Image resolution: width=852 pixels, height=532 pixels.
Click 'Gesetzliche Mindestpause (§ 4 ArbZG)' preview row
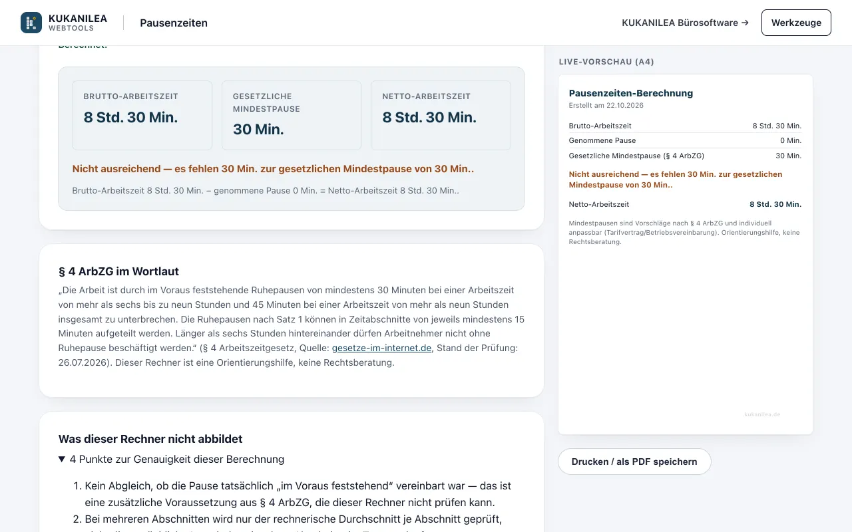point(685,156)
